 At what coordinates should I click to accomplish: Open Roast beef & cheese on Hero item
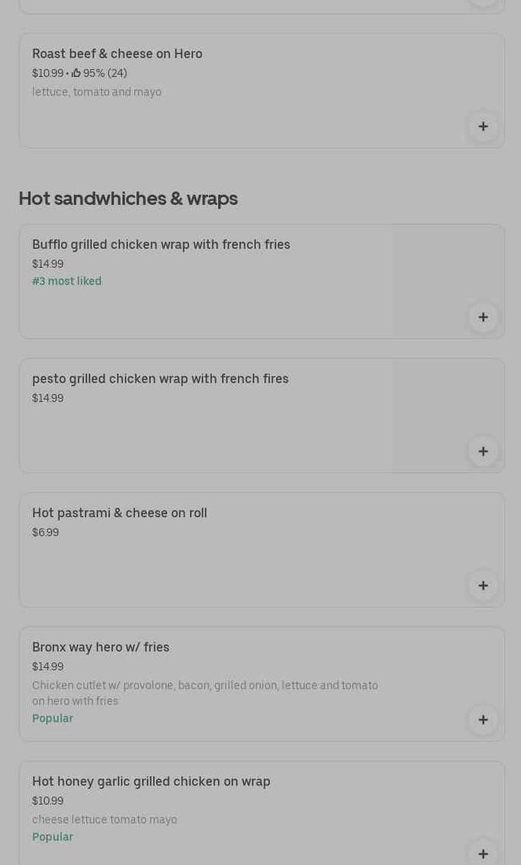click(117, 54)
